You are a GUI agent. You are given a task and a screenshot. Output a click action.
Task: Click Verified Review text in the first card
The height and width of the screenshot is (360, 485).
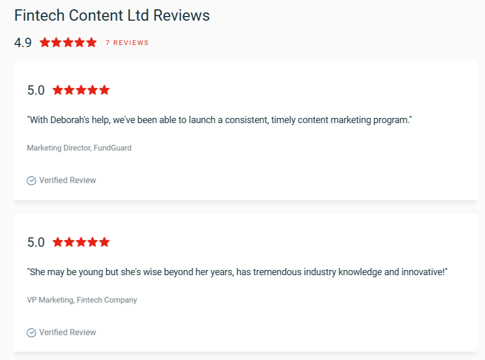coord(67,180)
